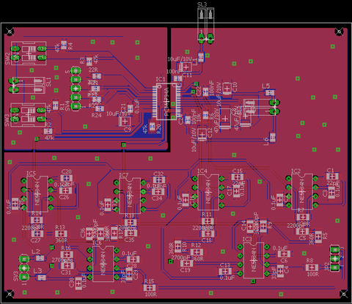Screen dimensions: 352x304
Task: Click the C27 label
Action: (36, 240)
